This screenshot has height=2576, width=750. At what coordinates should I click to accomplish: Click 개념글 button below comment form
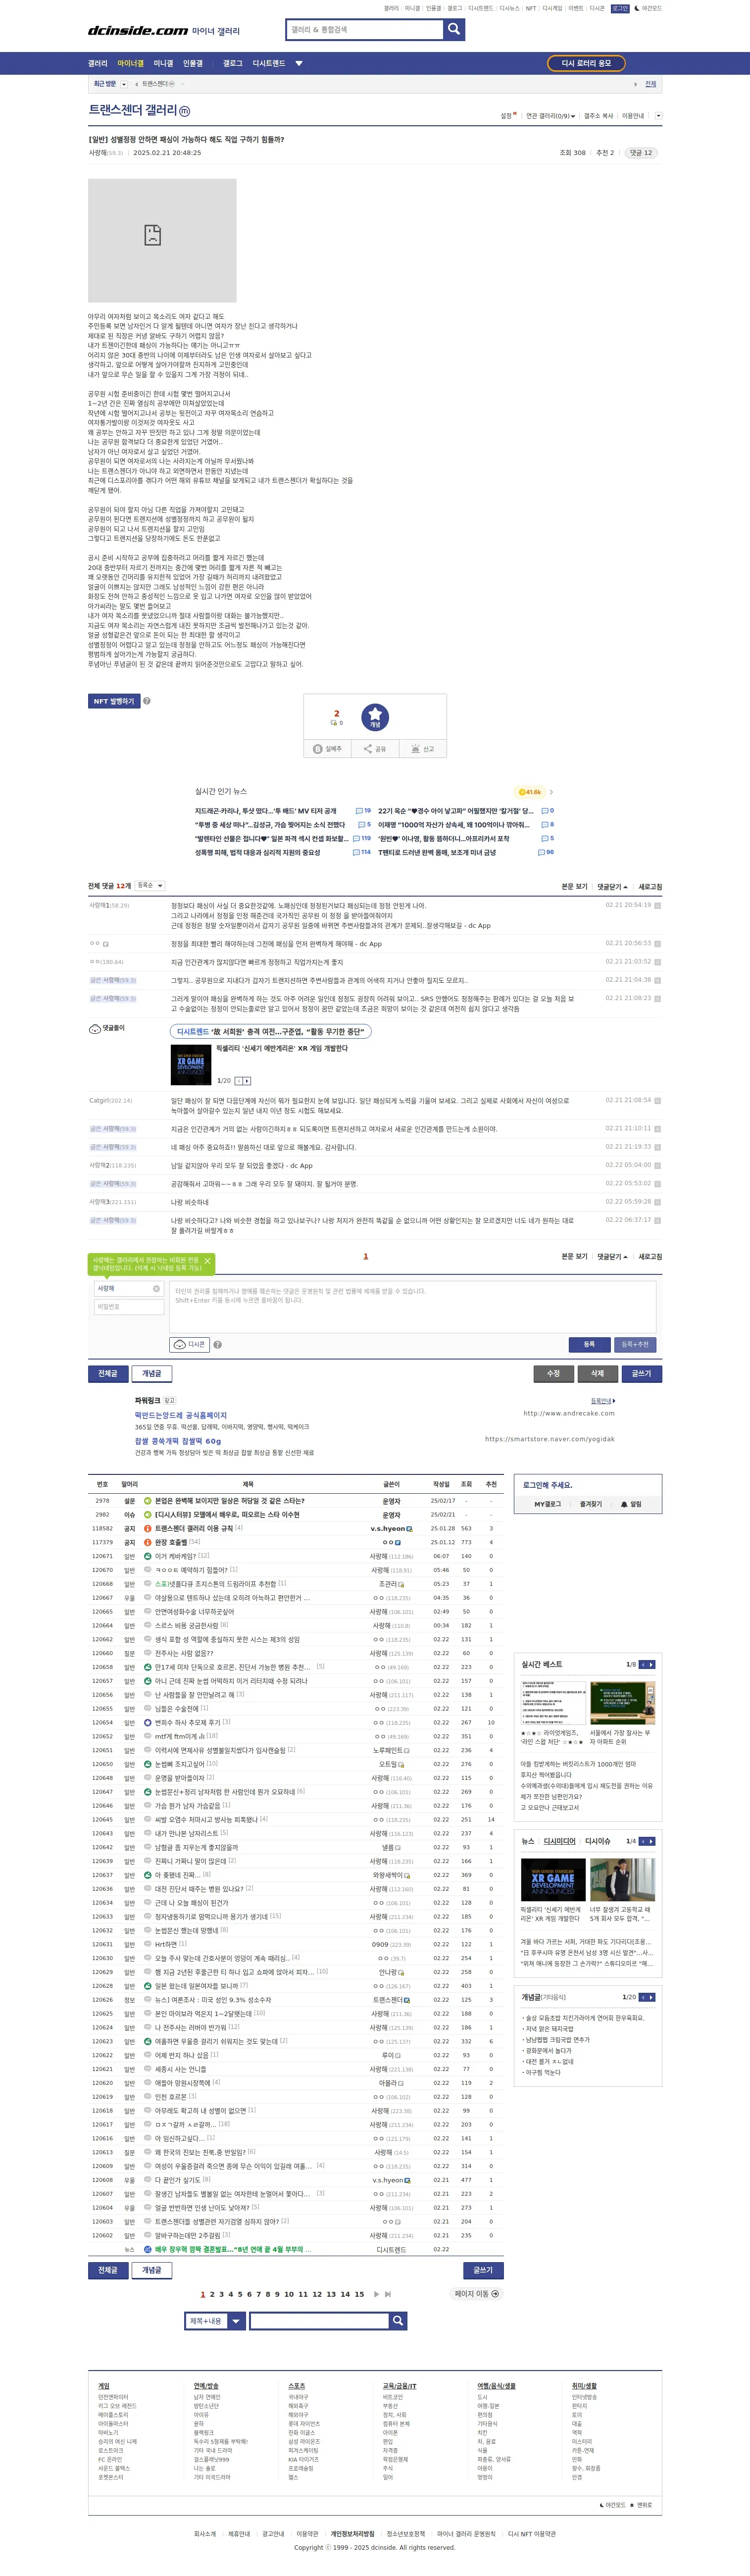point(151,1373)
